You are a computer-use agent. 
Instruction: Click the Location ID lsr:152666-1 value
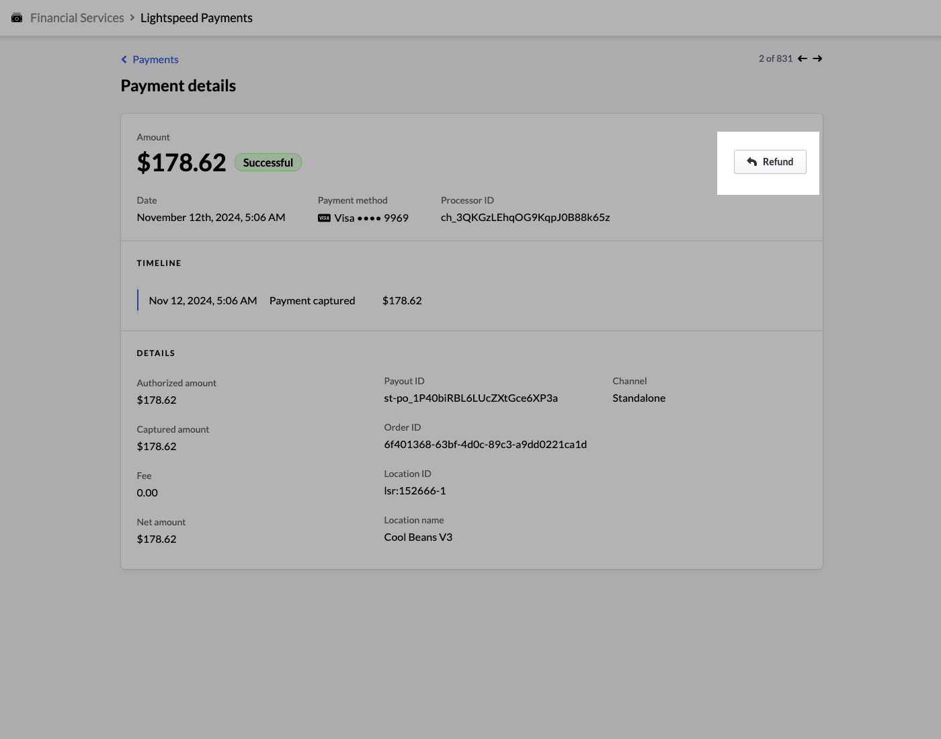[415, 491]
